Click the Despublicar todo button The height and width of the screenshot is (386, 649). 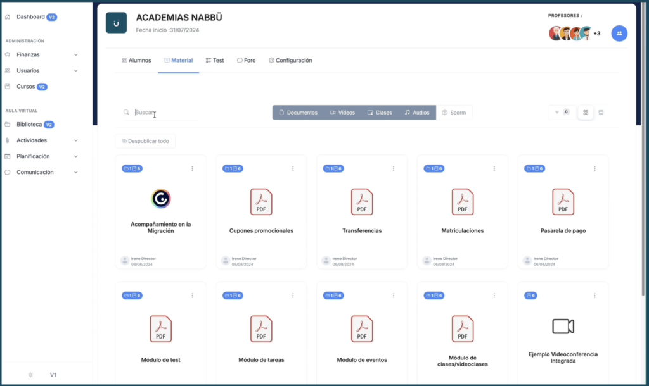click(x=145, y=141)
